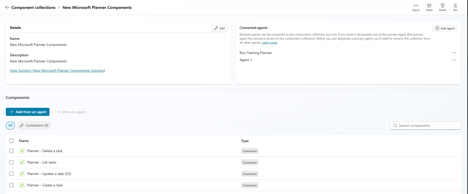Click the Planner - Delete a task connector icon
This screenshot has height=194, width=468.
pos(22,151)
